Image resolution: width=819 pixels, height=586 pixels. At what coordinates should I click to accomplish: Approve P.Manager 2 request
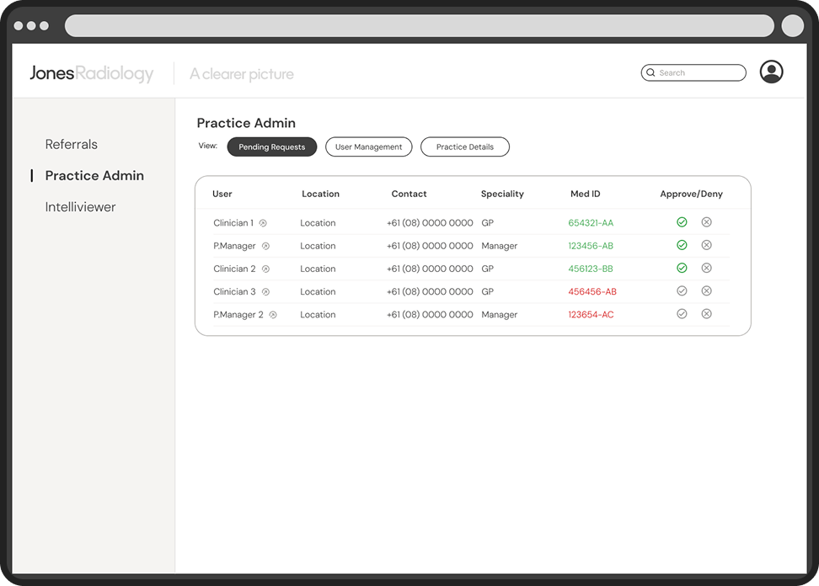[682, 314]
